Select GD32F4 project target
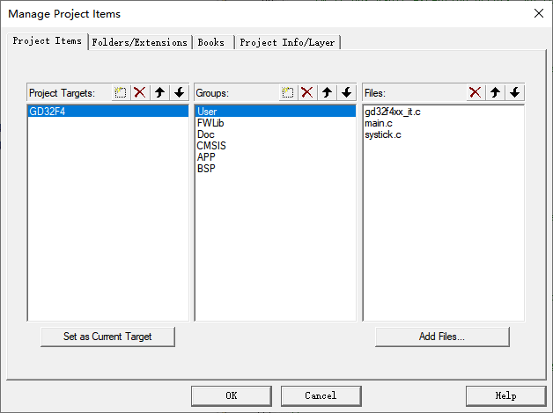The image size is (553, 413). (108, 112)
